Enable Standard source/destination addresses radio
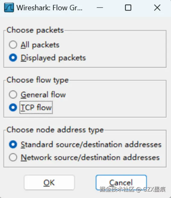 click(x=13, y=144)
